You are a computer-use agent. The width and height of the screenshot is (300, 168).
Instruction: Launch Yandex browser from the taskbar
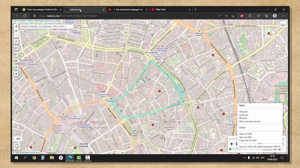coord(61,158)
